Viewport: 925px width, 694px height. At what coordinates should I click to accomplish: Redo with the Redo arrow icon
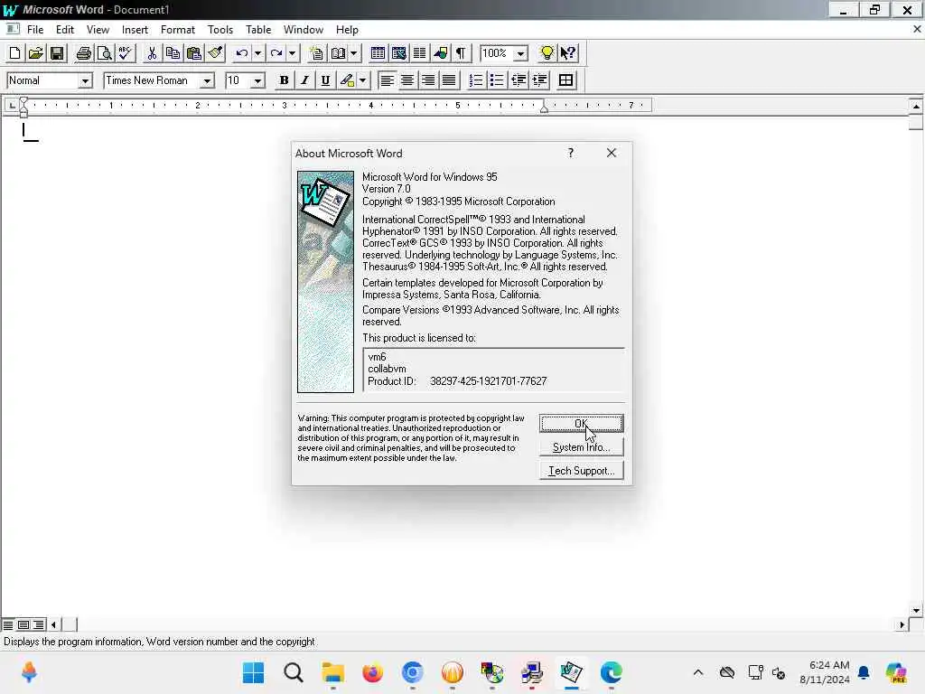pos(276,53)
